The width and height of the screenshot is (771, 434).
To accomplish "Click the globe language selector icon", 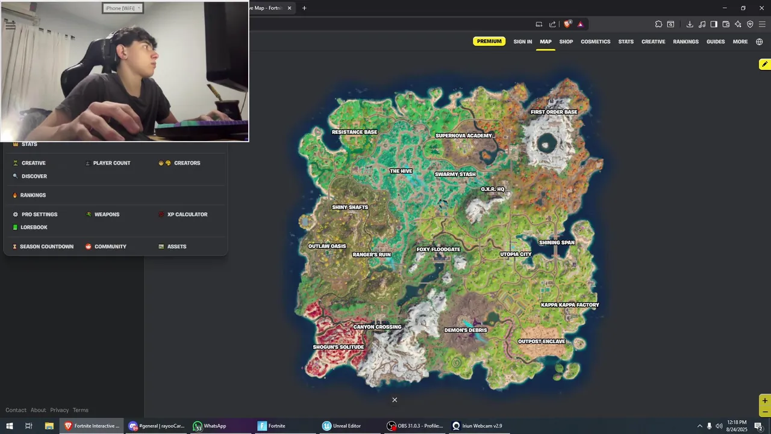I will (759, 42).
